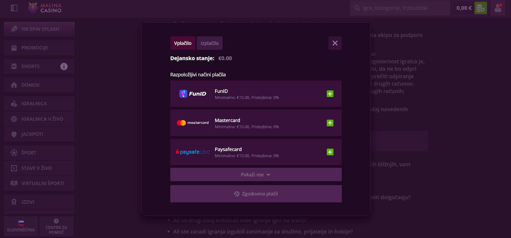Add Paysafecard payment with green plus
Image resolution: width=511 pixels, height=238 pixels.
tap(330, 152)
